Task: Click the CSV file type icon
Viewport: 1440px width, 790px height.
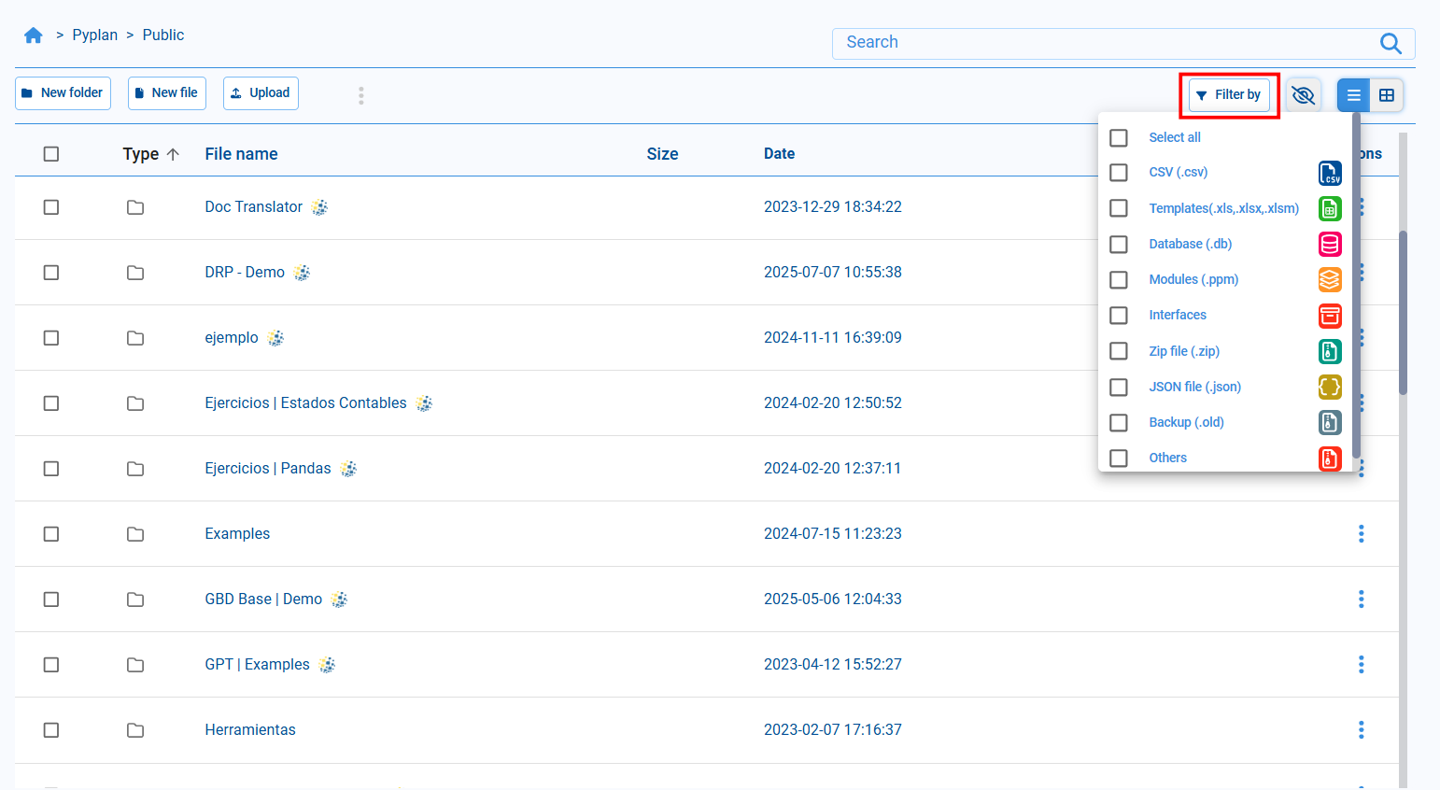Action: [x=1330, y=173]
